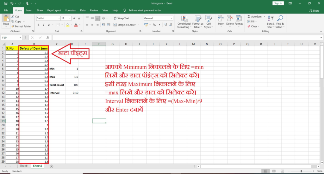Click the Share button

[x=314, y=10]
